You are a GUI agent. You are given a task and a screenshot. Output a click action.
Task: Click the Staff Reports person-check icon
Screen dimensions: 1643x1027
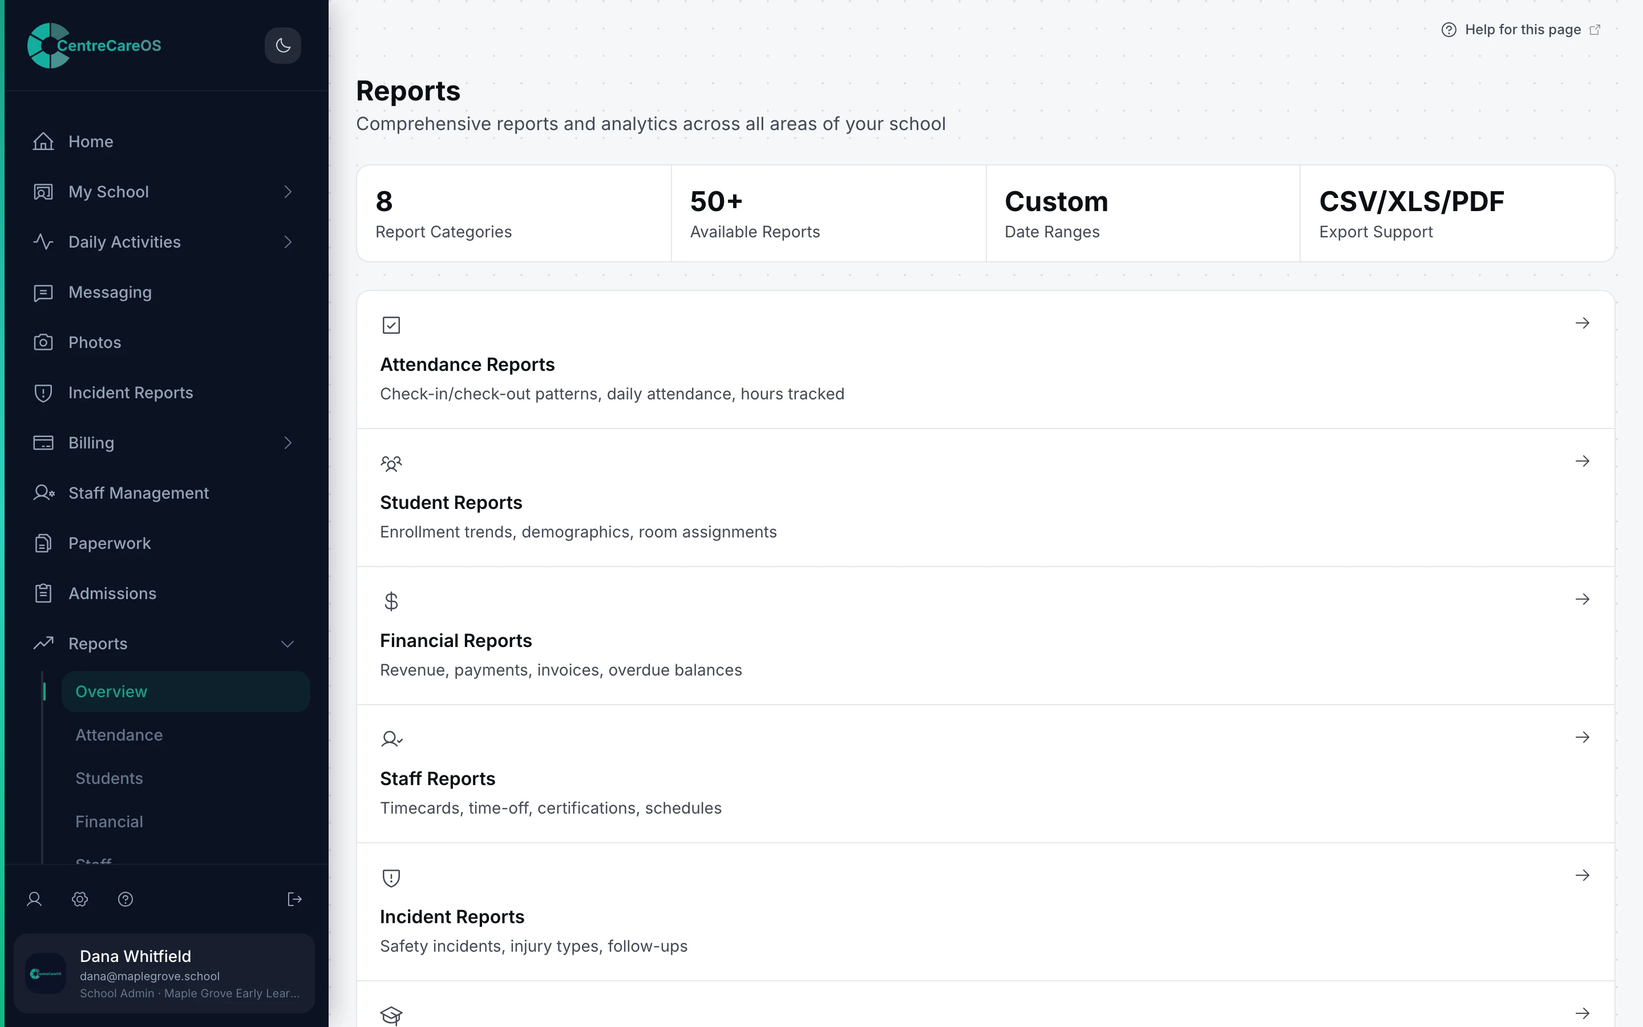pyautogui.click(x=392, y=739)
